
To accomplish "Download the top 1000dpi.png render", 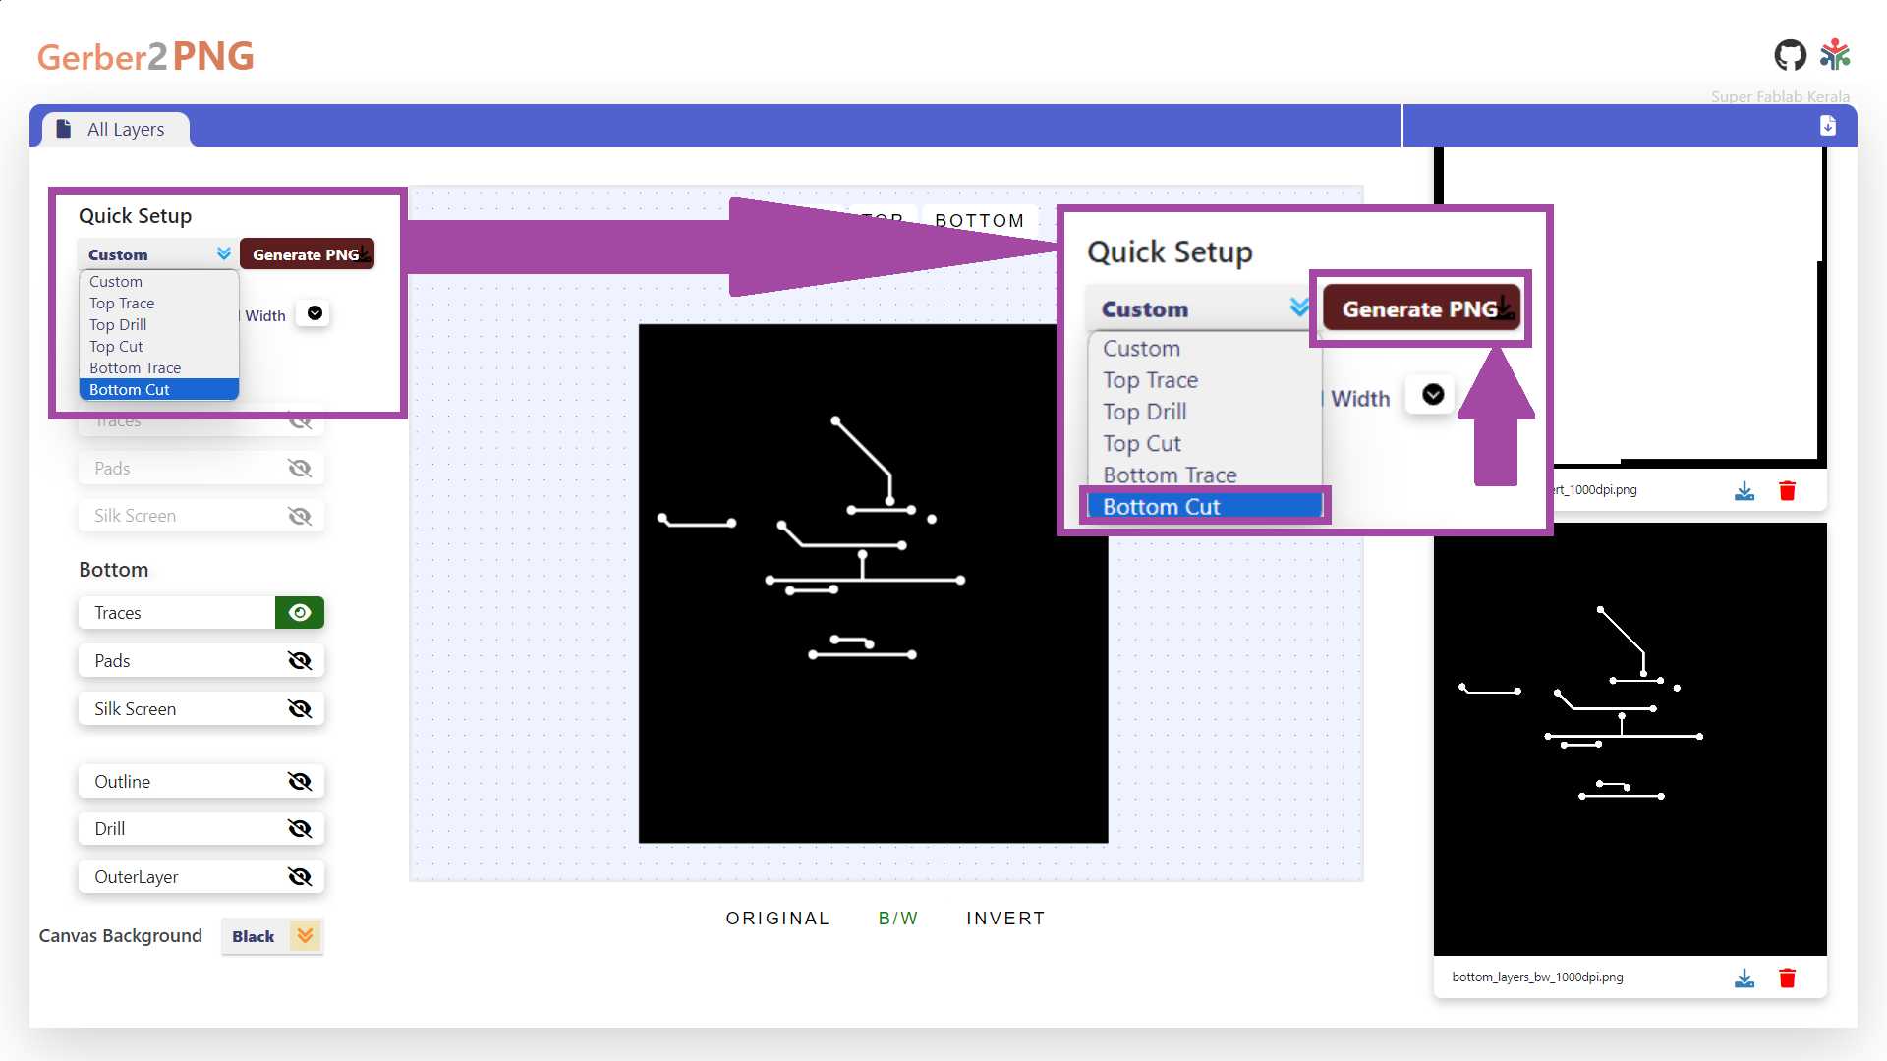I will click(1744, 491).
